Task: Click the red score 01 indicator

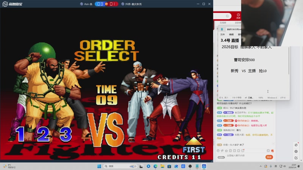Action: click(112, 4)
